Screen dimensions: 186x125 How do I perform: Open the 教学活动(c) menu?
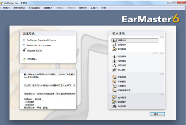(x=19, y=8)
